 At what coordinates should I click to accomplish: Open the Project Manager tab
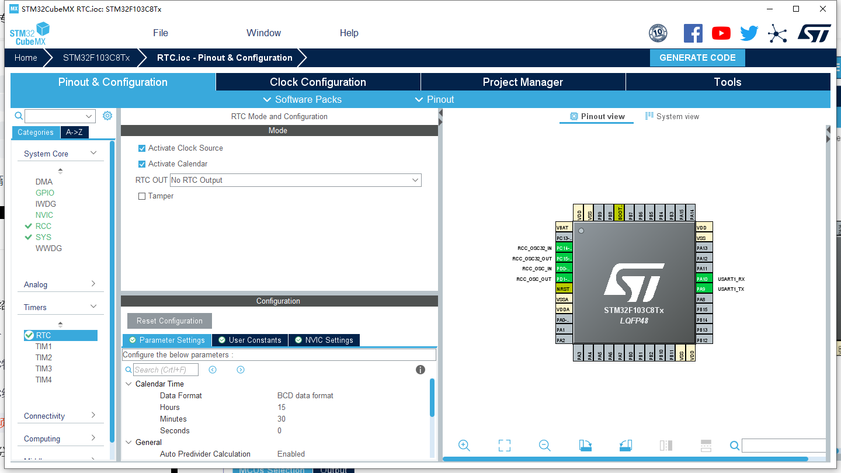point(523,82)
